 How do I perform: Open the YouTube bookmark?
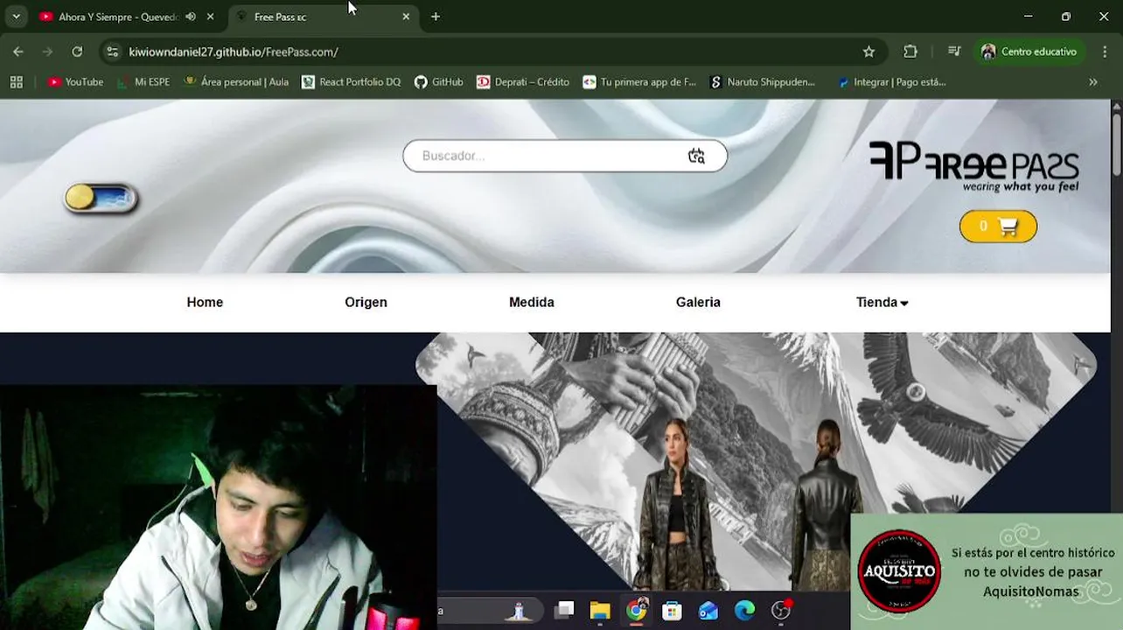tap(75, 82)
